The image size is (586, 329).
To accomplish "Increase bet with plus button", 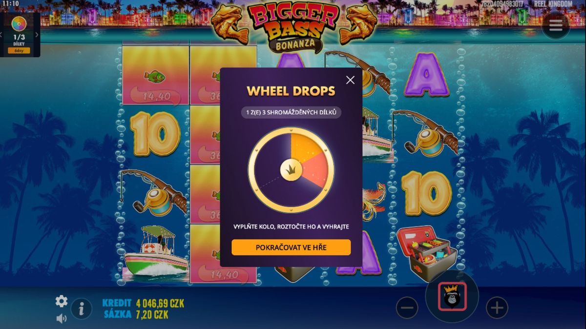I will point(497,308).
